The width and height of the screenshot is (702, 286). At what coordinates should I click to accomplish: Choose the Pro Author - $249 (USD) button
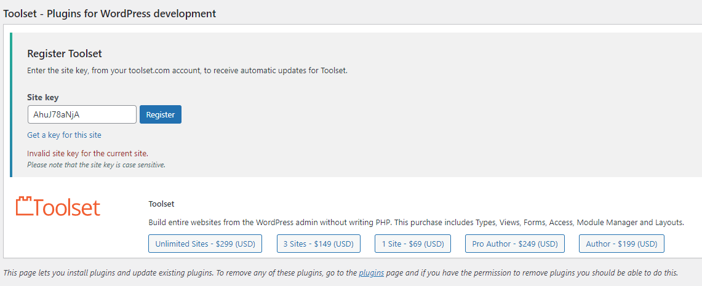514,244
